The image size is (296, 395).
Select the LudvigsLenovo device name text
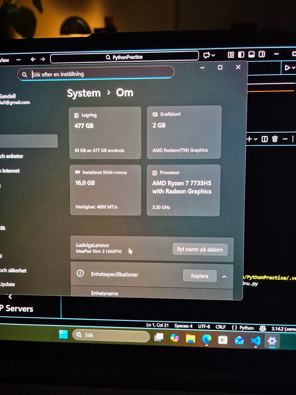pyautogui.click(x=92, y=245)
